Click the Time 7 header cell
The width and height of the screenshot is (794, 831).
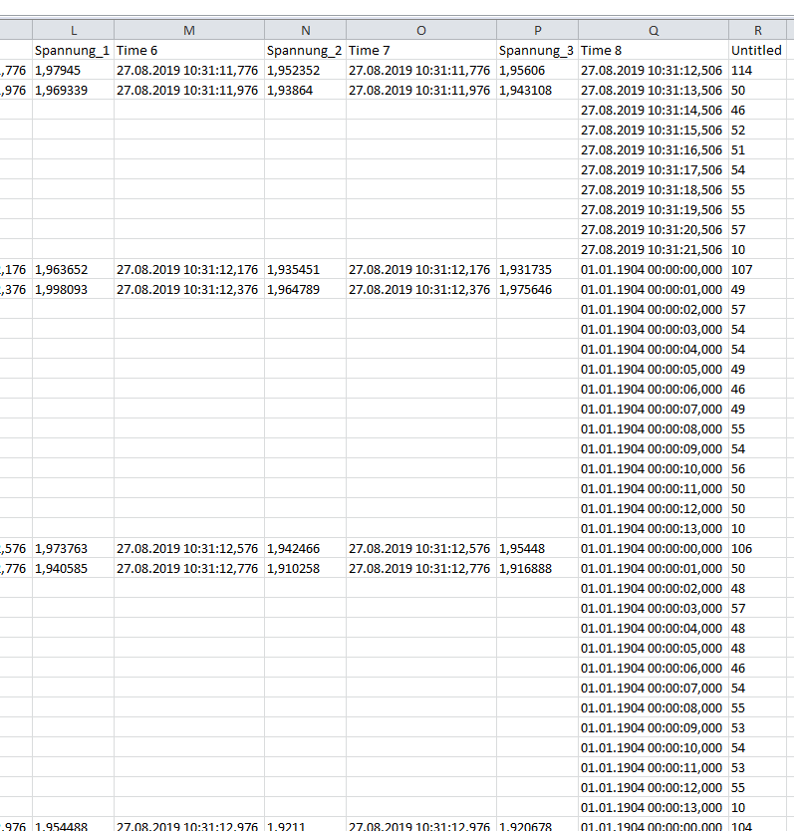coord(421,51)
